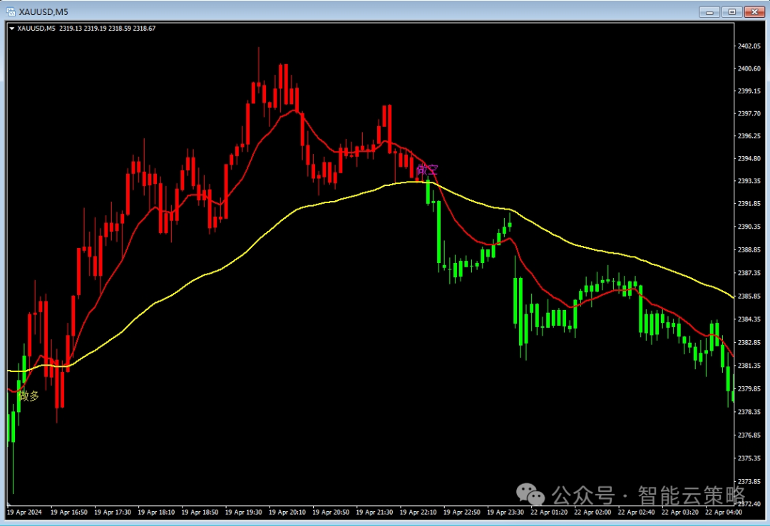
Task: Click the 2376.85 price scale label
Action: pyautogui.click(x=749, y=435)
